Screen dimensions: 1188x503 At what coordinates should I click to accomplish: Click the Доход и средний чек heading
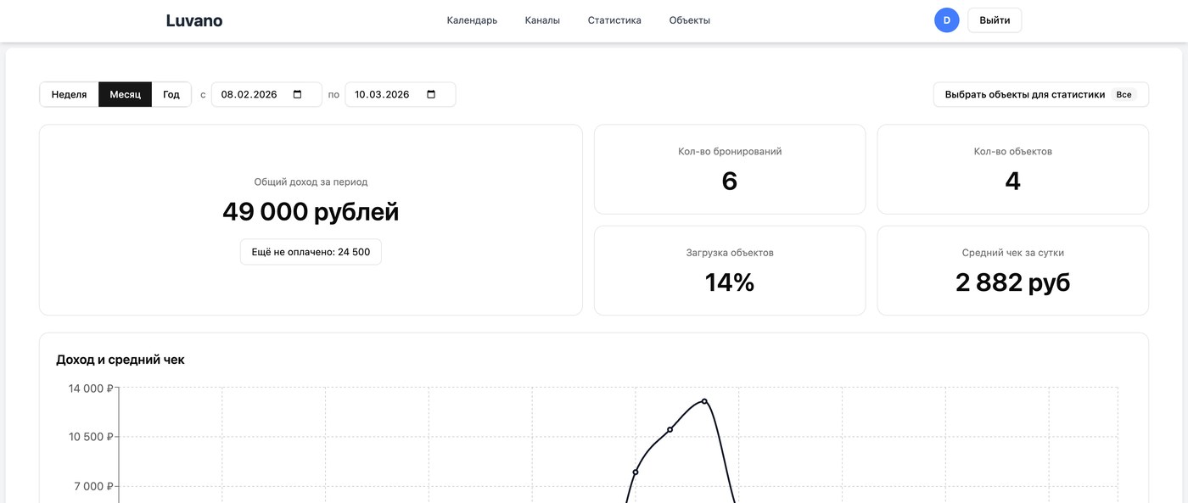120,360
